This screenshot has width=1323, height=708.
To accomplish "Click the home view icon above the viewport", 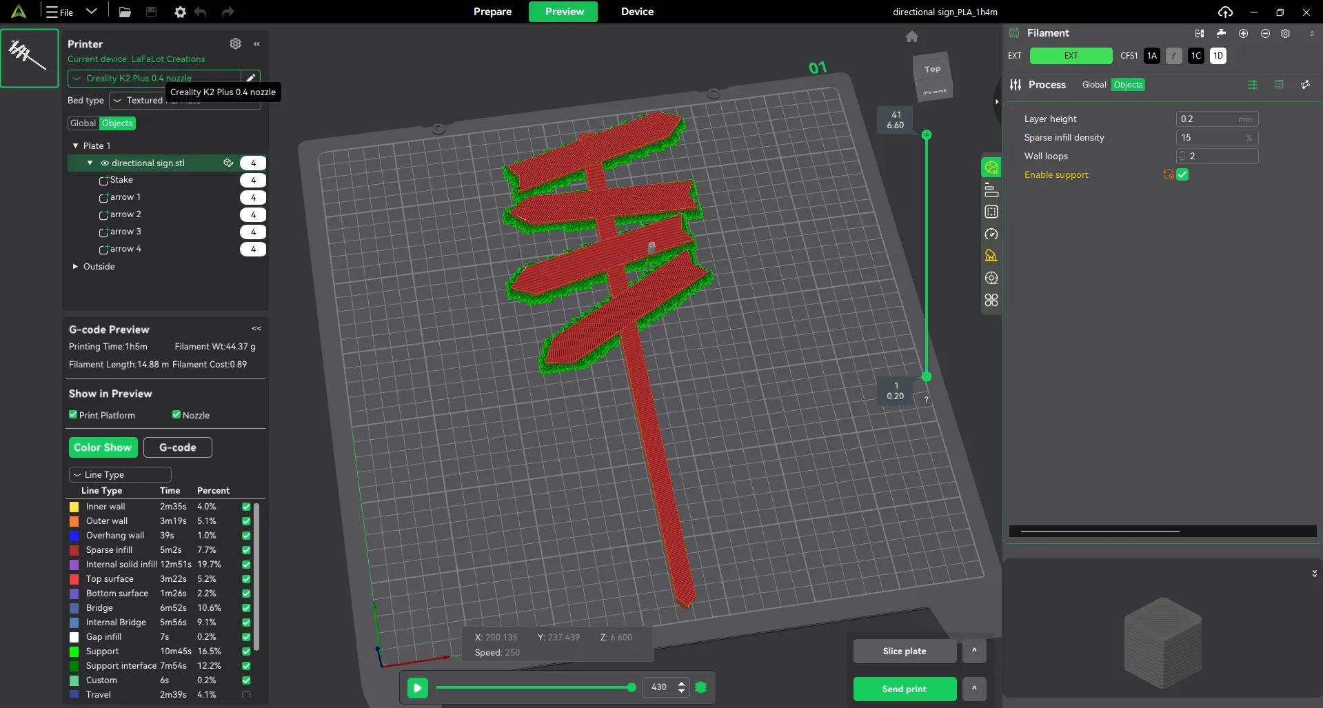I will click(911, 37).
